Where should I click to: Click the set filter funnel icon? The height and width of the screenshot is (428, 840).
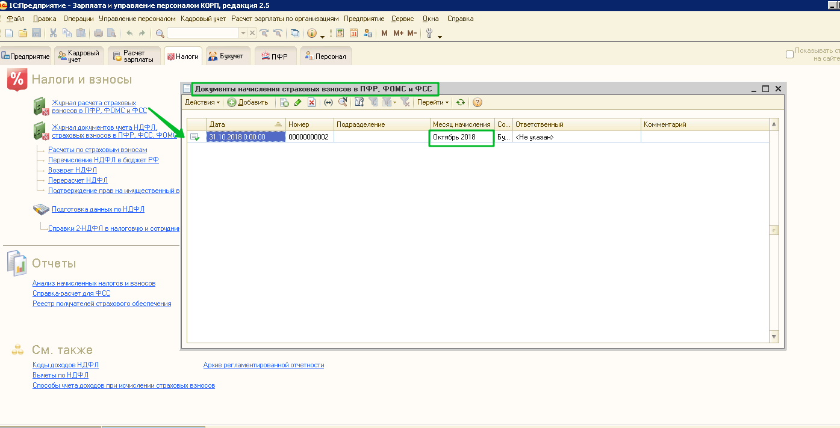pos(359,102)
